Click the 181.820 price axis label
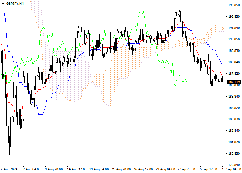This screenshot has height=173, width=242. click(234, 142)
